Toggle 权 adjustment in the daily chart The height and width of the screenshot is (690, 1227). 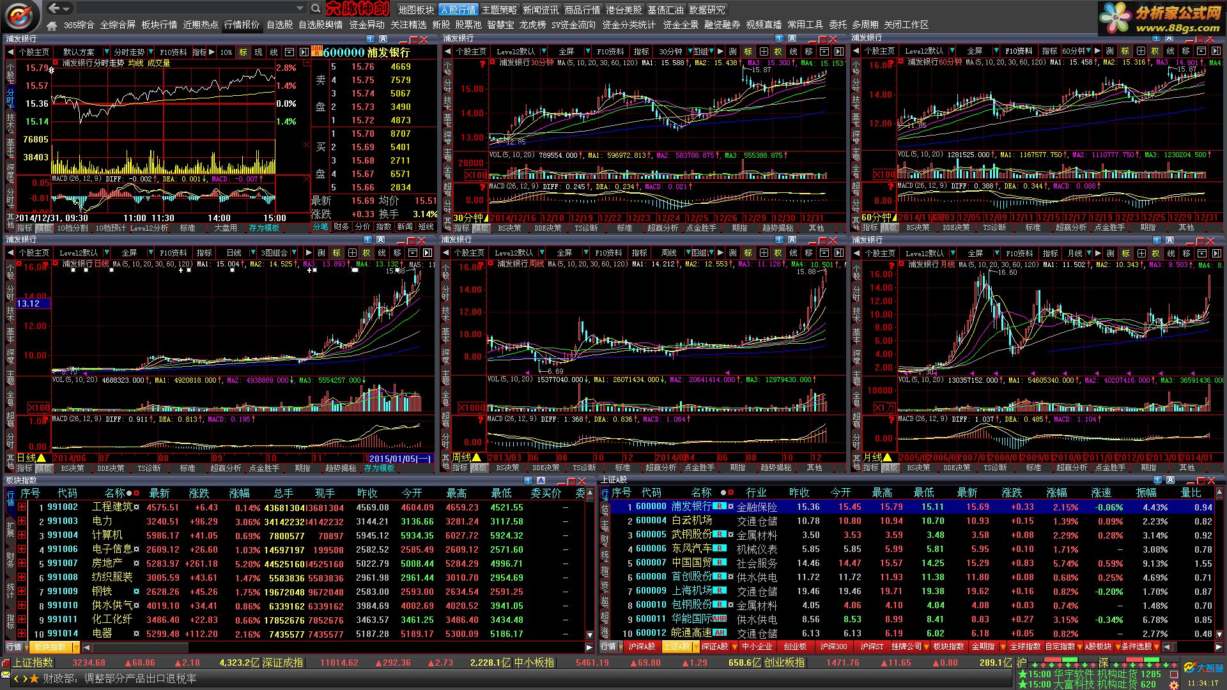tap(367, 253)
